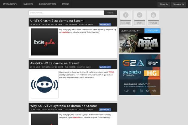188x125 pixels.
Task: Open the Facebook social icon
Action: (126, 15)
